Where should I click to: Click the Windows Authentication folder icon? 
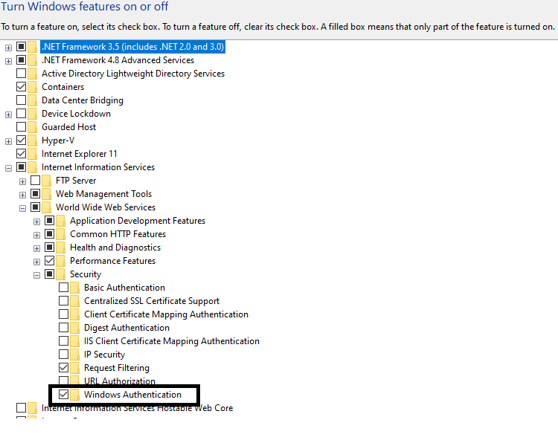(x=74, y=395)
